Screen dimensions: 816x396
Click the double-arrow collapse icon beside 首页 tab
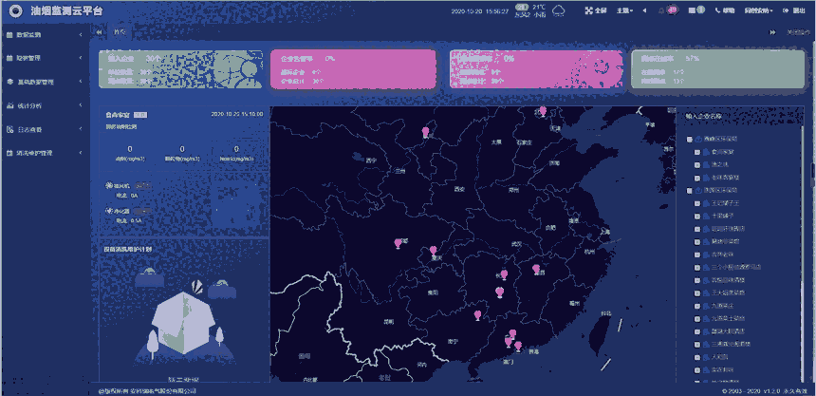pos(100,32)
